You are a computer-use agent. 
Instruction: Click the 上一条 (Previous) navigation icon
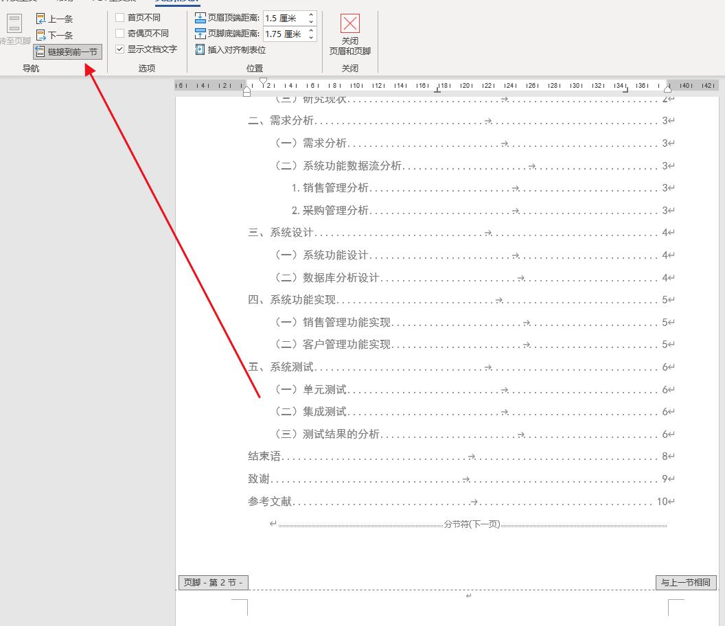click(x=39, y=19)
